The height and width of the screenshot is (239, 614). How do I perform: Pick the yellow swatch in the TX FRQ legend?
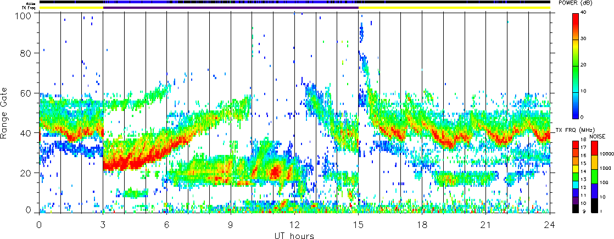tap(575, 169)
